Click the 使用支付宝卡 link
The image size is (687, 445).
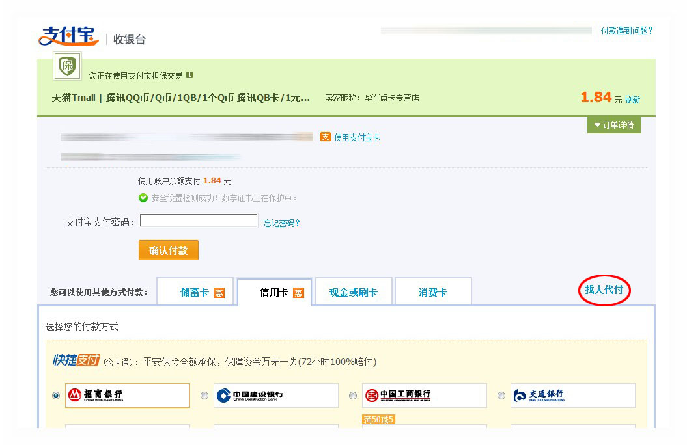pyautogui.click(x=357, y=137)
